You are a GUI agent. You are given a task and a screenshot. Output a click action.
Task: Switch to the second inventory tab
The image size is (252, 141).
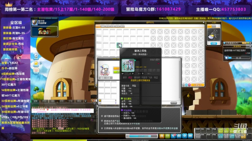coord(103,26)
